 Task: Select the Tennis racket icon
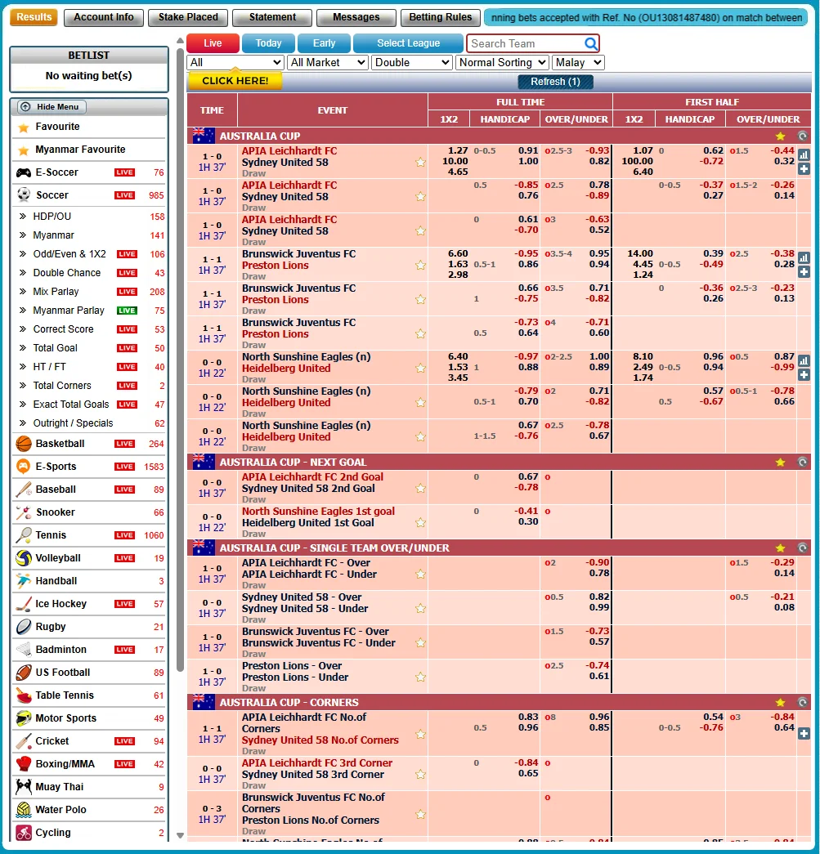pos(24,535)
